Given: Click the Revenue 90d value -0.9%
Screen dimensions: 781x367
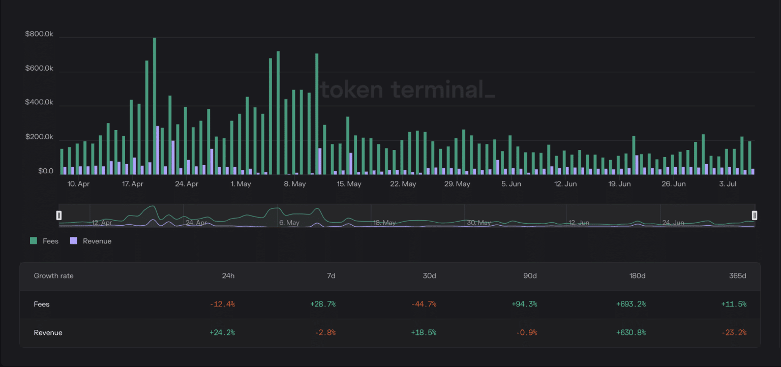Looking at the screenshot, I should point(527,333).
